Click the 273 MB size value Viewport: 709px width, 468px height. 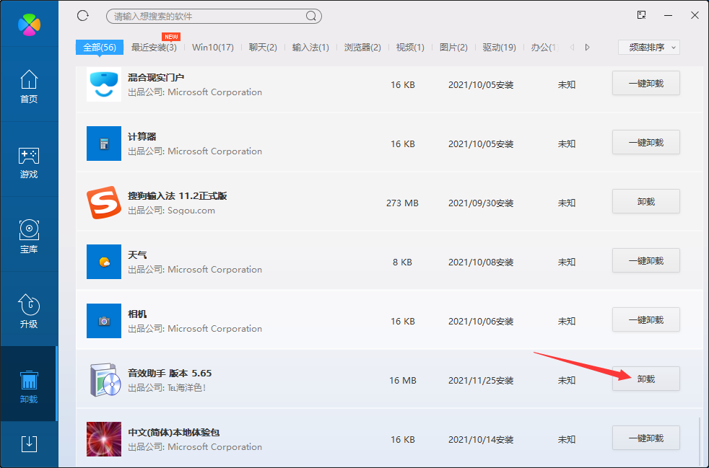pos(402,203)
